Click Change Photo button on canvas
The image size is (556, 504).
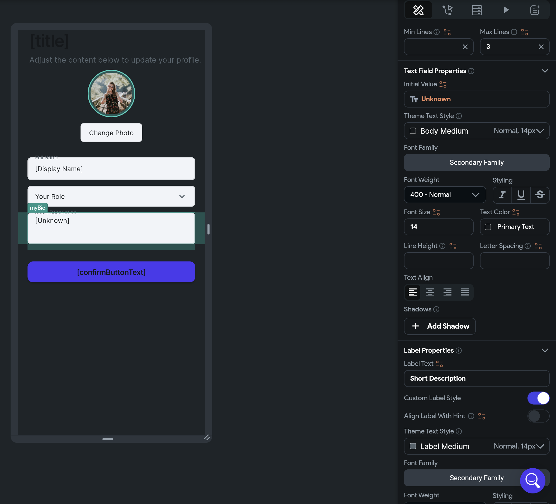(x=111, y=133)
